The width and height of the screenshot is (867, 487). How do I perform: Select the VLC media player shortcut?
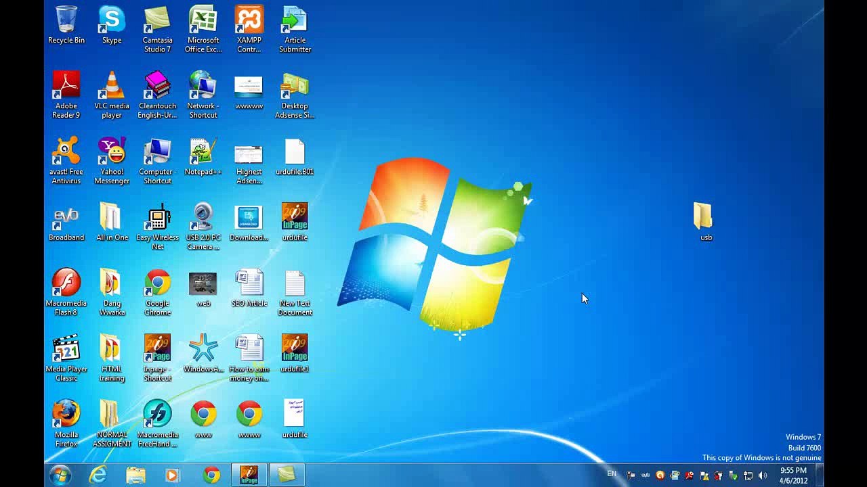click(112, 95)
